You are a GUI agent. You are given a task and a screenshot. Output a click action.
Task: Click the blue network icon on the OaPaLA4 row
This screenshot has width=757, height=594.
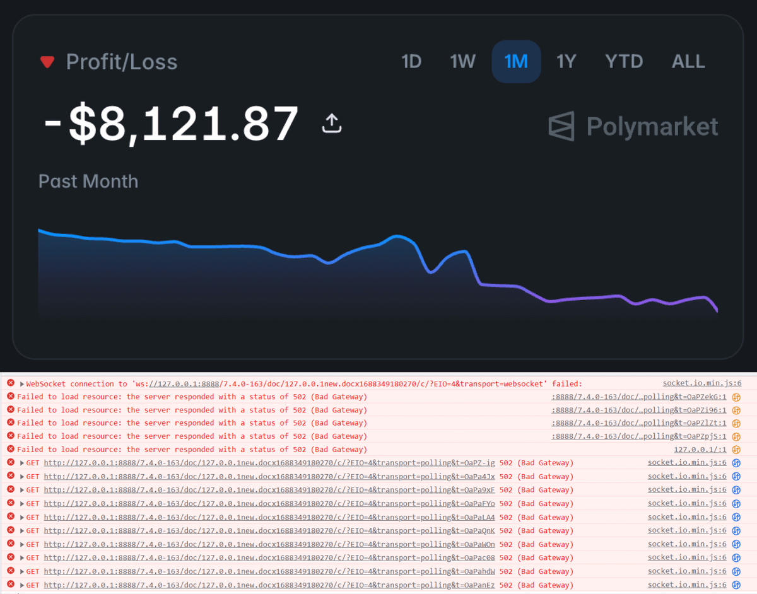point(736,517)
